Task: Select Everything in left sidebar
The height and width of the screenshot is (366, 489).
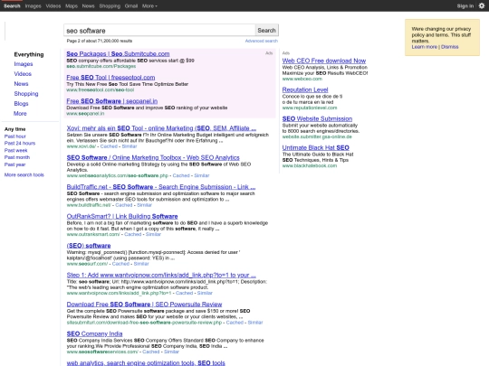Action: [x=29, y=54]
